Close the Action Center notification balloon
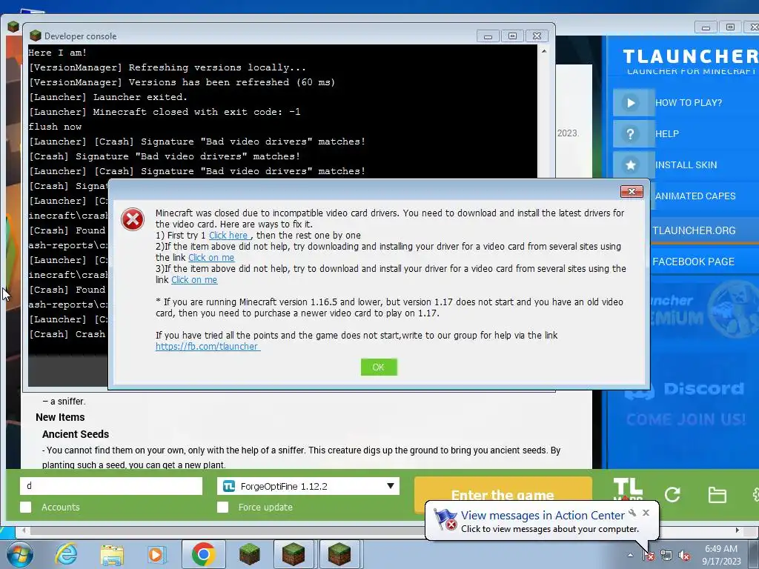This screenshot has width=759, height=569. pyautogui.click(x=646, y=513)
